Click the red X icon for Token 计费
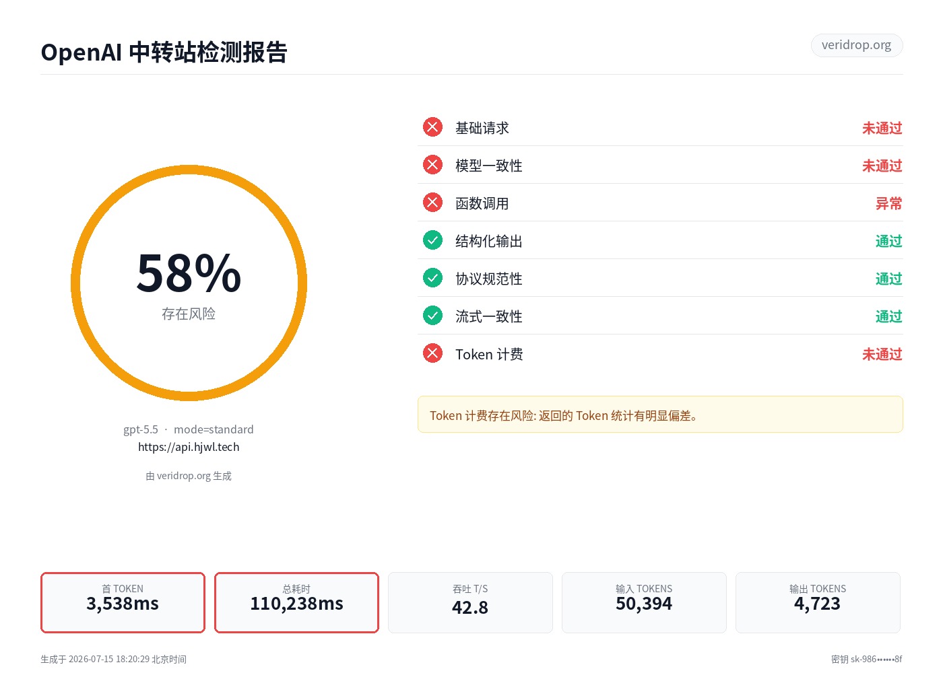 (432, 353)
